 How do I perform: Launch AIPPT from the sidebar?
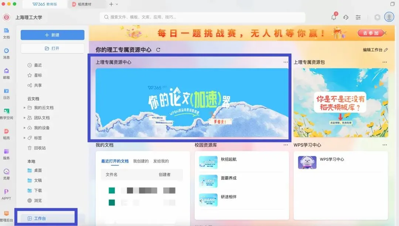click(6, 194)
